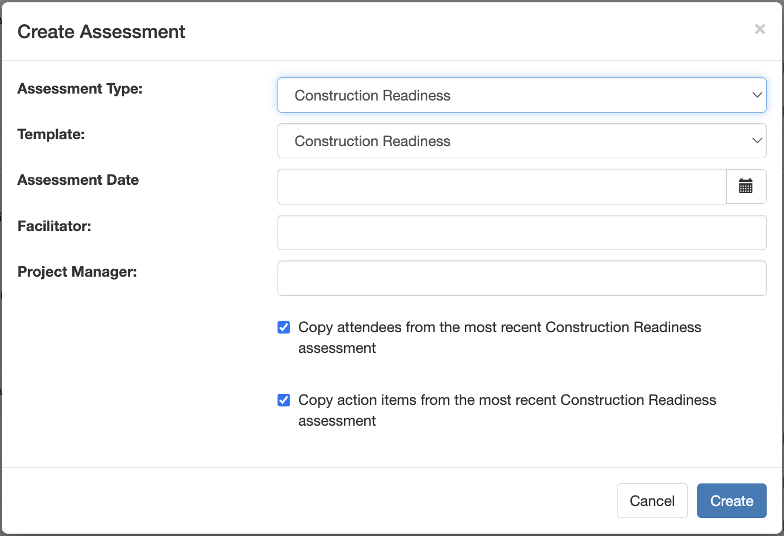This screenshot has height=536, width=784.
Task: Click the 'Project Manager:' label
Action: coord(77,272)
